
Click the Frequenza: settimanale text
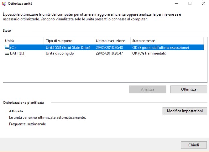click(27, 124)
